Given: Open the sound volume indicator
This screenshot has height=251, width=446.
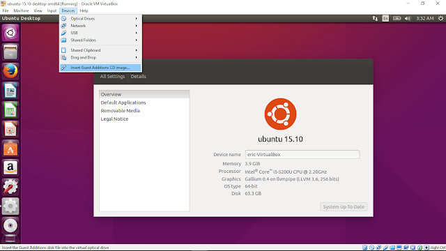Looking at the screenshot, I should click(x=408, y=19).
